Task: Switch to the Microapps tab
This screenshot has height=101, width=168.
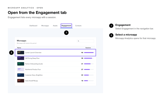Action: 45,26
